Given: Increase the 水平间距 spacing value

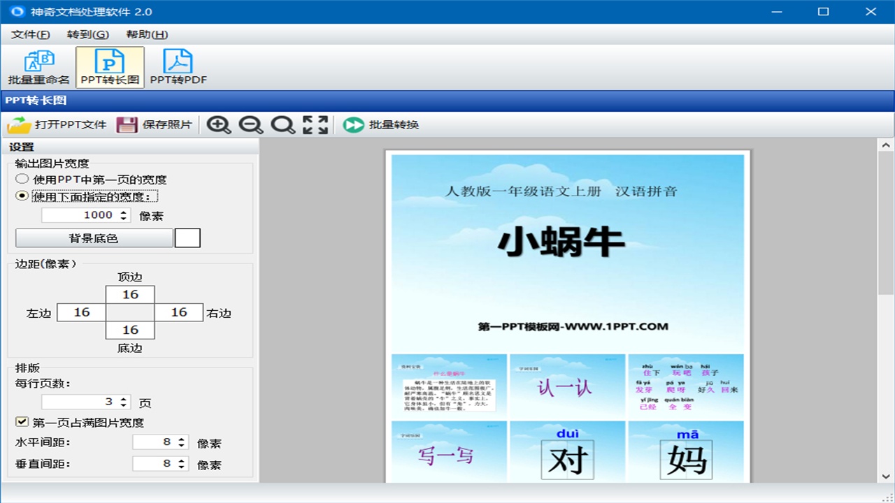Looking at the screenshot, I should 182,438.
